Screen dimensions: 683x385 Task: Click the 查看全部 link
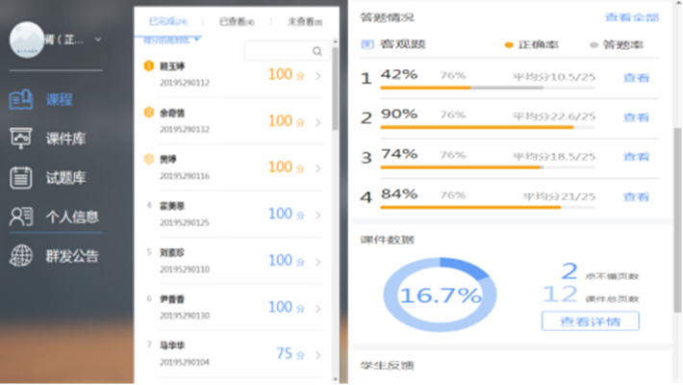(631, 17)
